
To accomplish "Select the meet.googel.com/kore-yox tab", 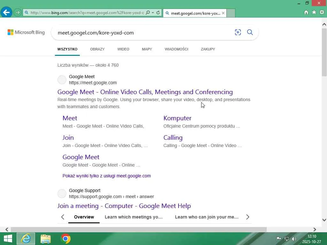I will [194, 13].
